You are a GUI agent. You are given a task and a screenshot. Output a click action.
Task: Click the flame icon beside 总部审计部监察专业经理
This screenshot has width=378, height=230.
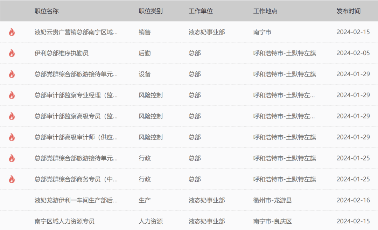pyautogui.click(x=12, y=95)
